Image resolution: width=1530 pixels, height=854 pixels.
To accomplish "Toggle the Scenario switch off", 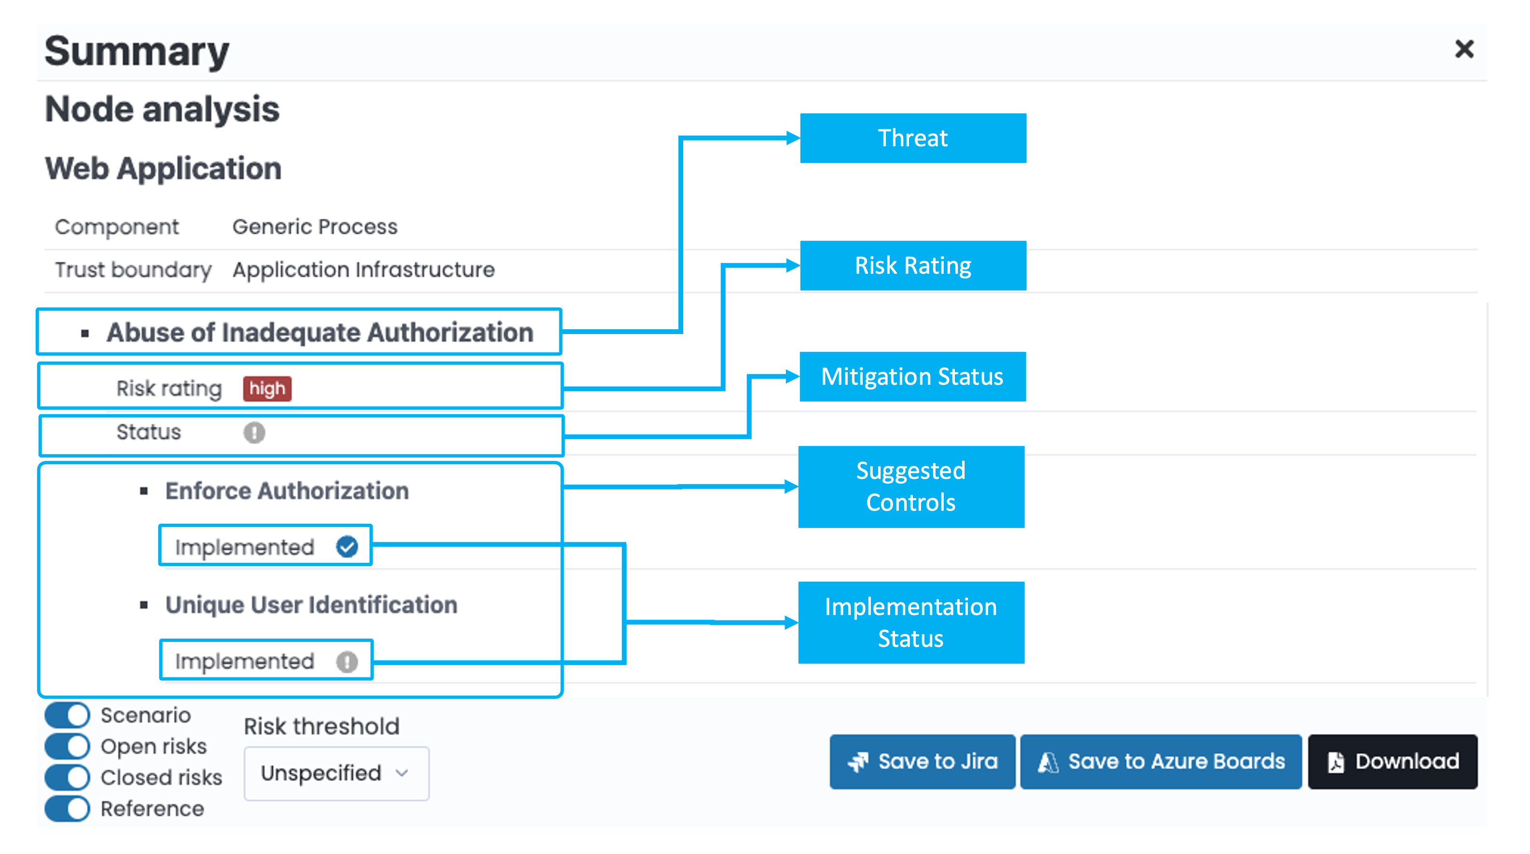I will pos(68,715).
